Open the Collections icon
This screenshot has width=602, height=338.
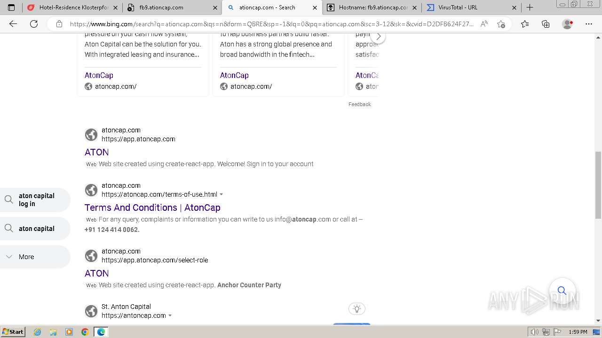click(546, 24)
